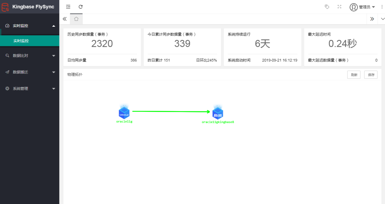This screenshot has width=385, height=204.
Task: Click the 物理拓扑 panel title
Action: (75, 75)
